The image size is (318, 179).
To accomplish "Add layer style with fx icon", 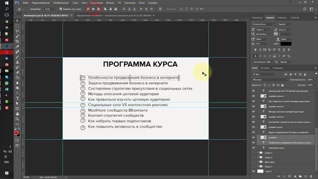I will (x=284, y=177).
